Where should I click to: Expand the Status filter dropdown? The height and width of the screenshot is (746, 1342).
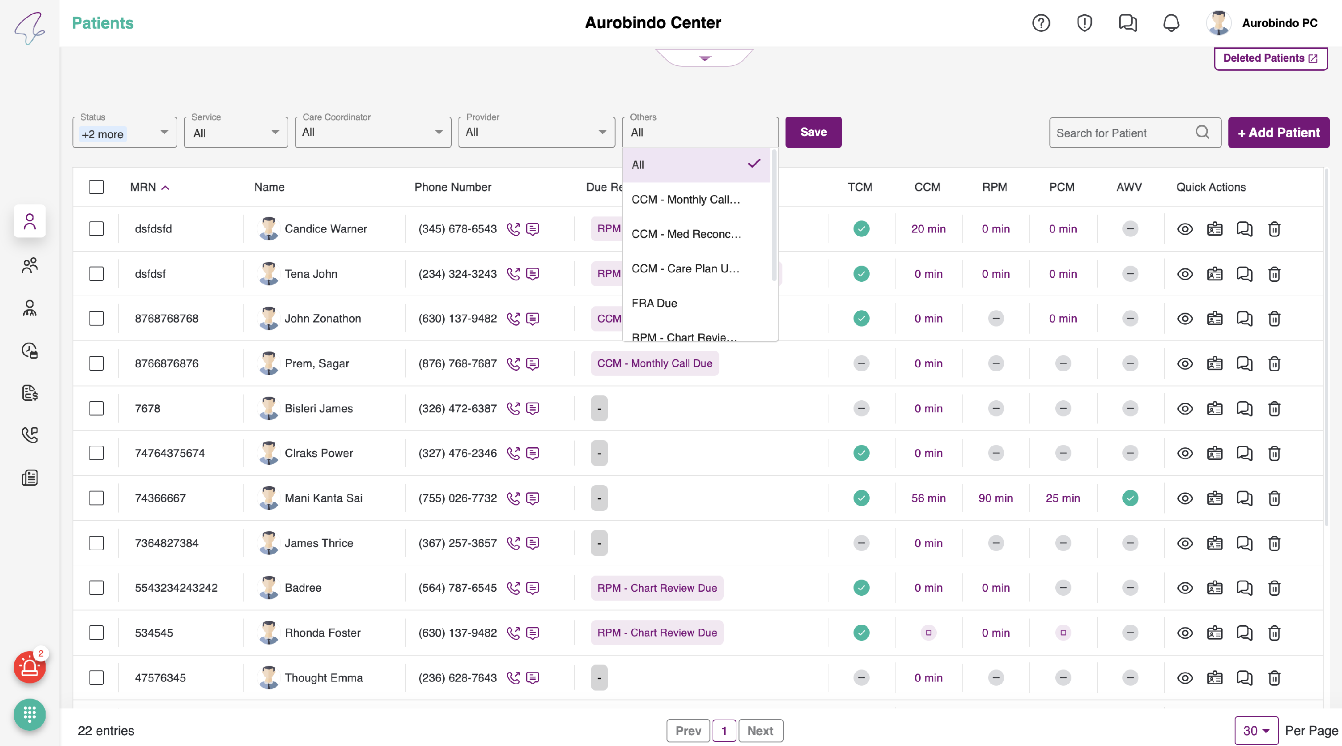coord(164,133)
